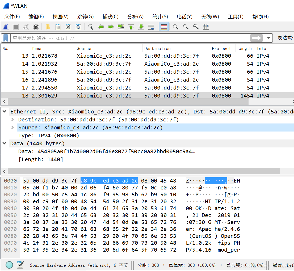Open the 帮助(H) menu

(x=260, y=17)
